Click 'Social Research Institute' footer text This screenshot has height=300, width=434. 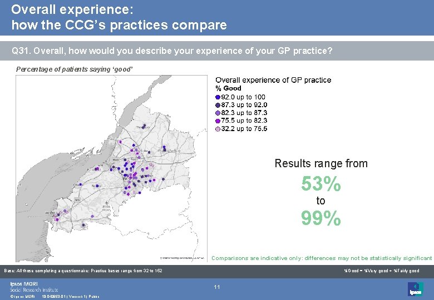34,290
